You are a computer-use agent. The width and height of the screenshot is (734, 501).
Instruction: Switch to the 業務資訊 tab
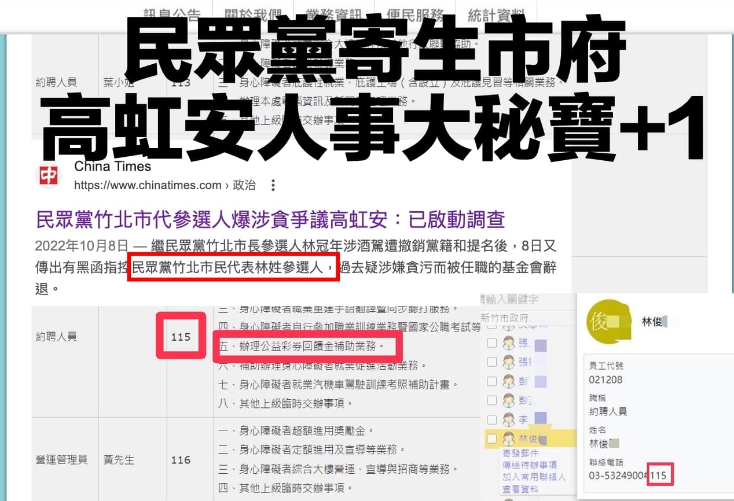pos(334,14)
